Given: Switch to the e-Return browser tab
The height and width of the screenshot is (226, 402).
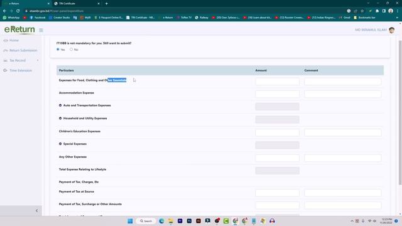Looking at the screenshot, I should [x=26, y=4].
